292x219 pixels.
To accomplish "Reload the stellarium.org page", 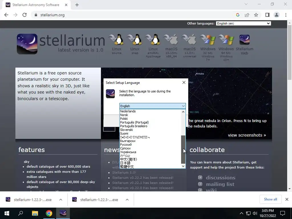I will 25,15.
